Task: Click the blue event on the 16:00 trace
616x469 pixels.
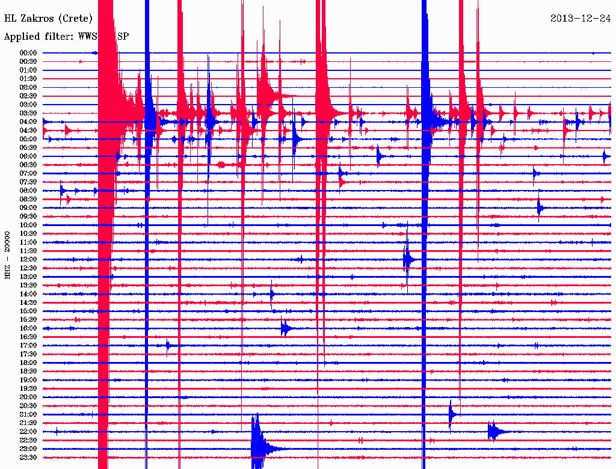Action: point(286,328)
